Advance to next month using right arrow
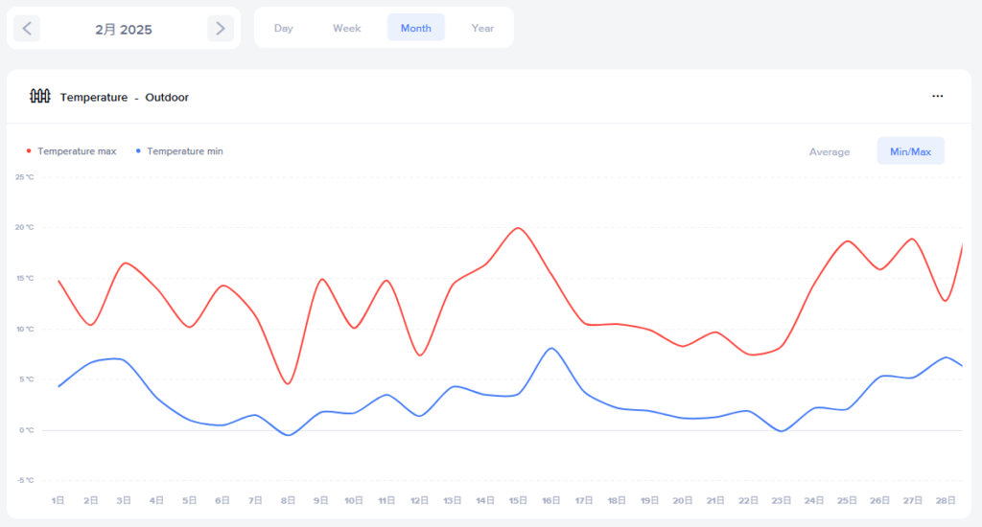 pyautogui.click(x=221, y=29)
